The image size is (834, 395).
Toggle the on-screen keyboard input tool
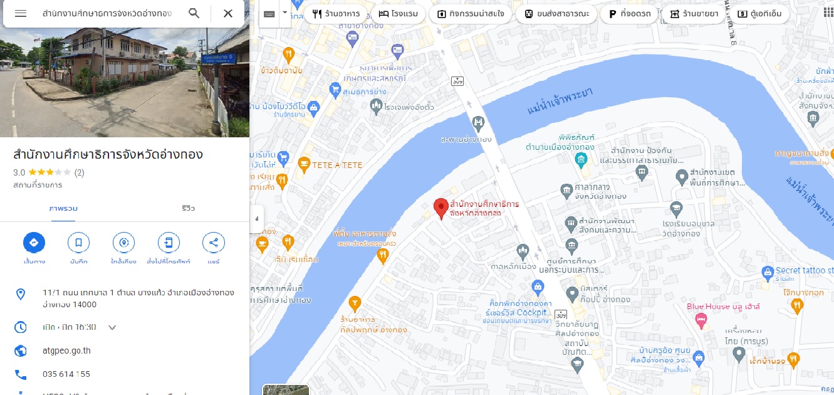(x=269, y=14)
